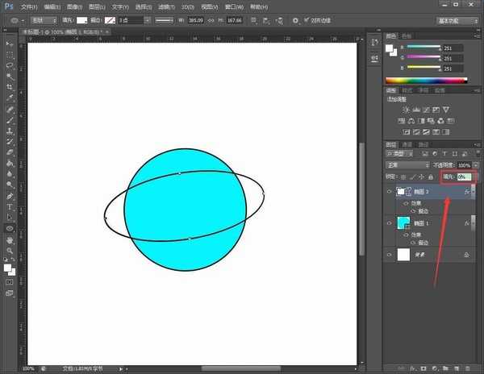Select the Lasso tool
The height and width of the screenshot is (374, 484).
click(10, 64)
